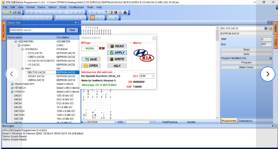Open the Oscilloscope menu
The width and height of the screenshot is (278, 149).
[x=76, y=7]
